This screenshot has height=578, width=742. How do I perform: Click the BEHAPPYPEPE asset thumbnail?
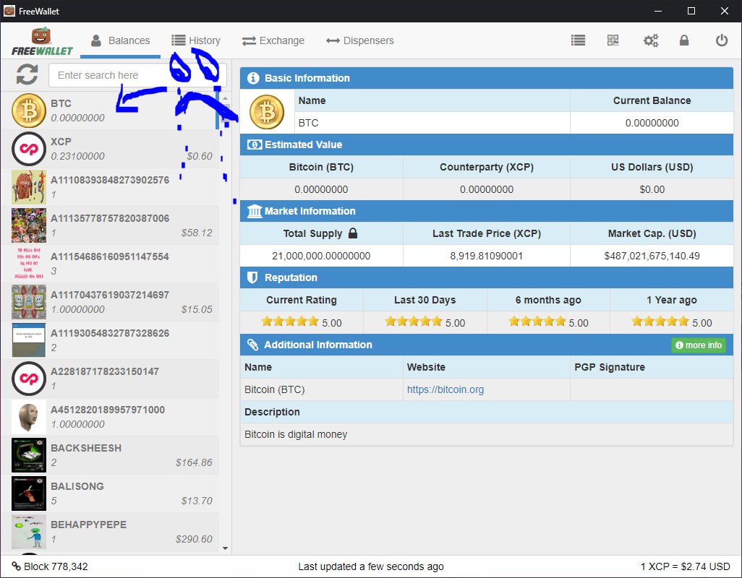(29, 532)
